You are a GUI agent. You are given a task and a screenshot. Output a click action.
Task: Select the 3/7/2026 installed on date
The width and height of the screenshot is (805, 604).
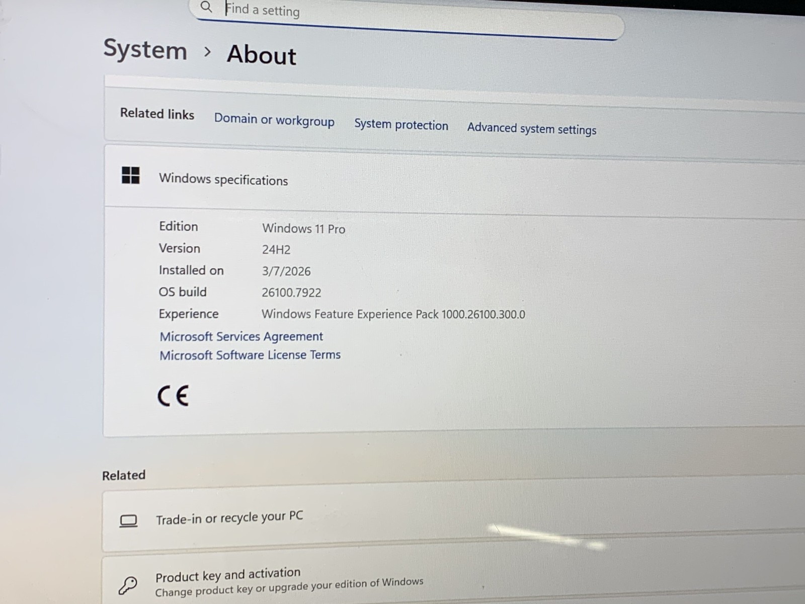click(x=286, y=271)
